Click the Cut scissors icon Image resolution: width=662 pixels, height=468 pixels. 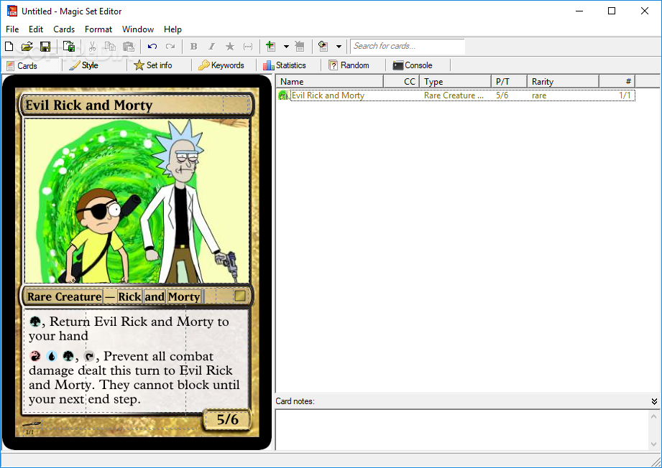93,47
